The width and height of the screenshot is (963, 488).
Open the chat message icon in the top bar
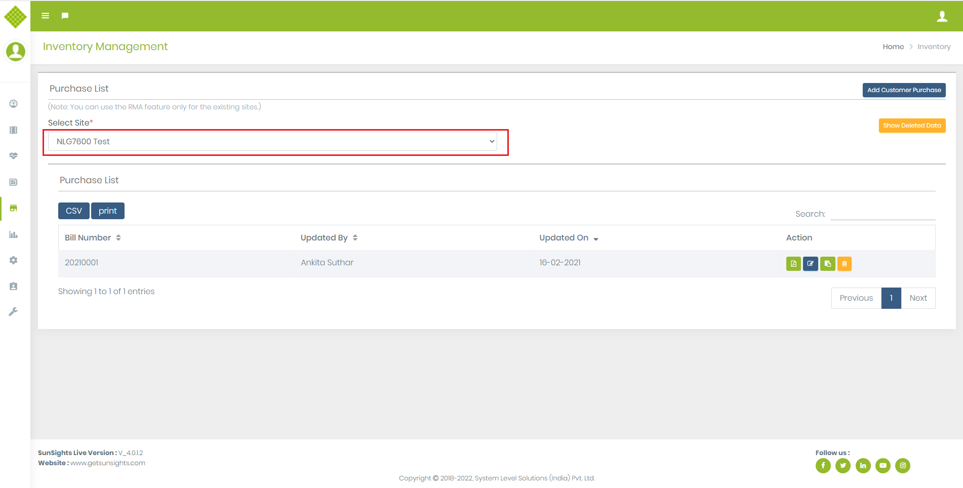pyautogui.click(x=64, y=16)
